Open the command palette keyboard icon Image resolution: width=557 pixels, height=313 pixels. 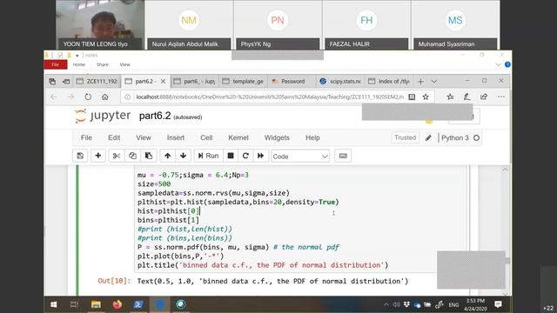tap(343, 156)
